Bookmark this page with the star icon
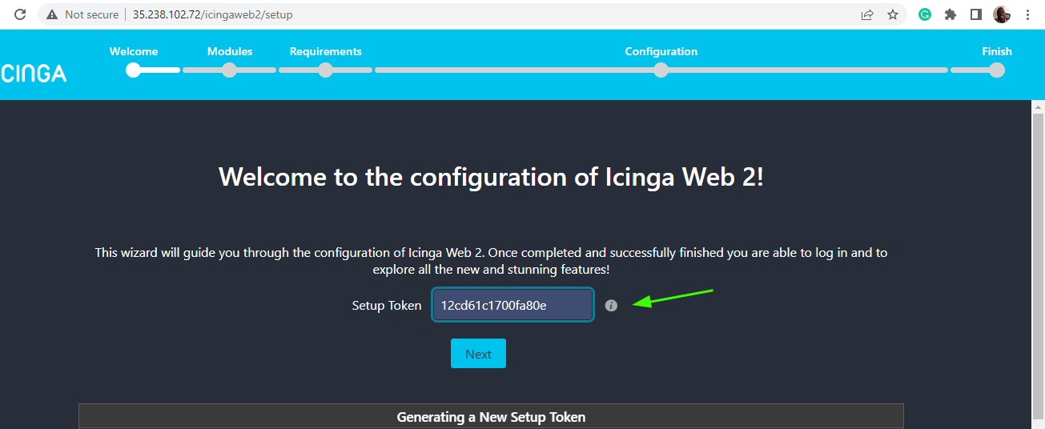The width and height of the screenshot is (1045, 429). click(893, 14)
